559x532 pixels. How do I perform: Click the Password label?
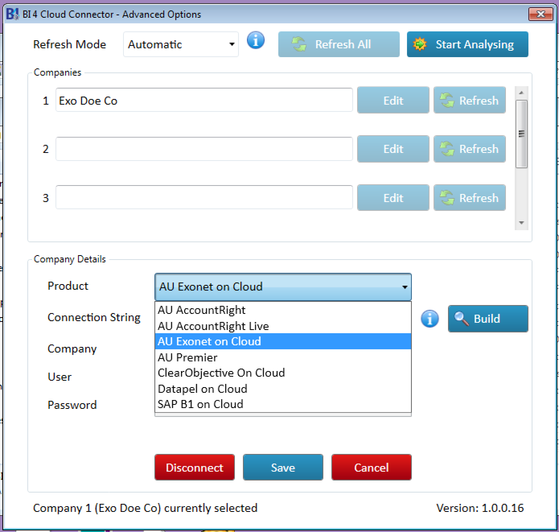(x=72, y=405)
